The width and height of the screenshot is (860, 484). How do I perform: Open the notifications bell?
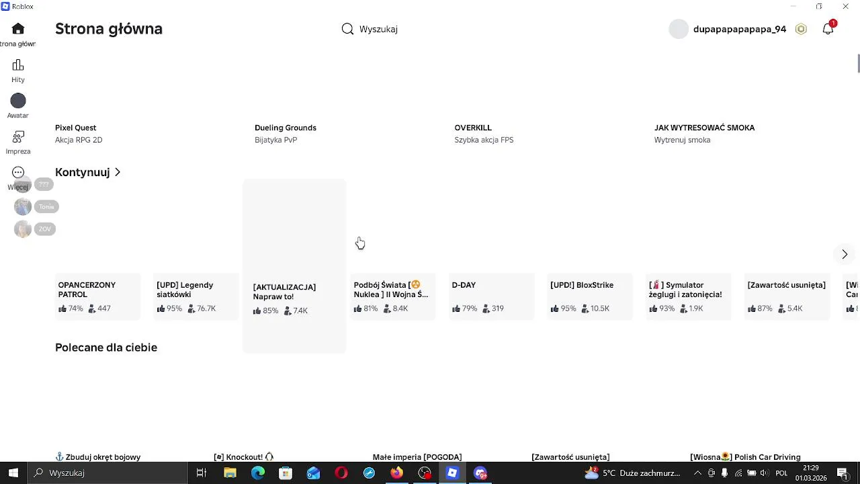[828, 29]
